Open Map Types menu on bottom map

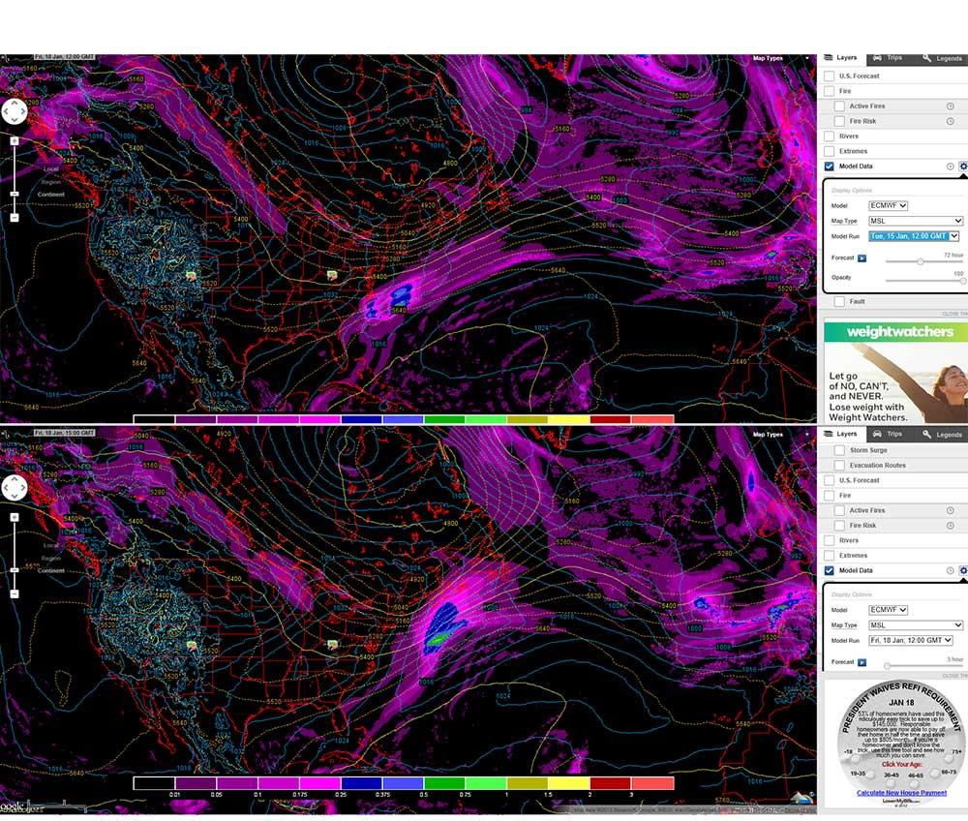(779, 435)
